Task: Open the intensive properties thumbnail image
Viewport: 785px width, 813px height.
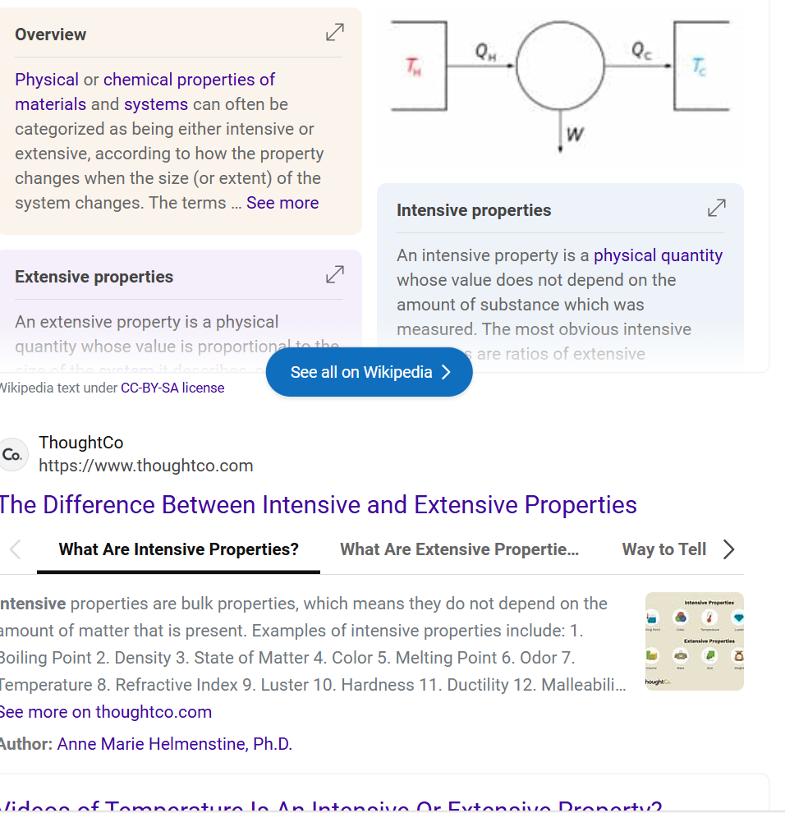Action: click(x=694, y=641)
